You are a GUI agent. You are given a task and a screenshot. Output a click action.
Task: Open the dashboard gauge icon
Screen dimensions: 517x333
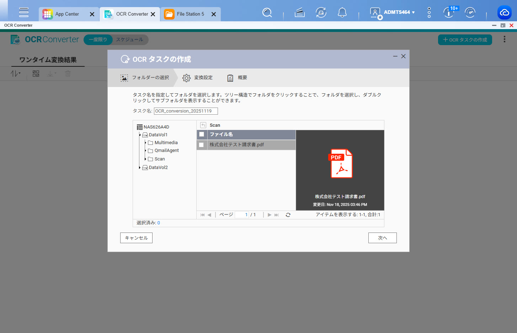coord(470,13)
